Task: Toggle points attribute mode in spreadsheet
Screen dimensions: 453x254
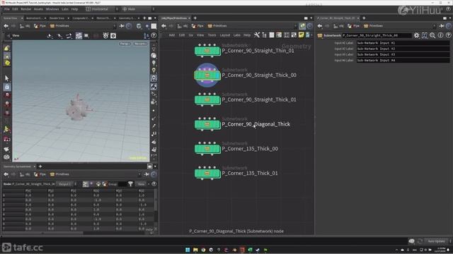Action: click(86, 183)
